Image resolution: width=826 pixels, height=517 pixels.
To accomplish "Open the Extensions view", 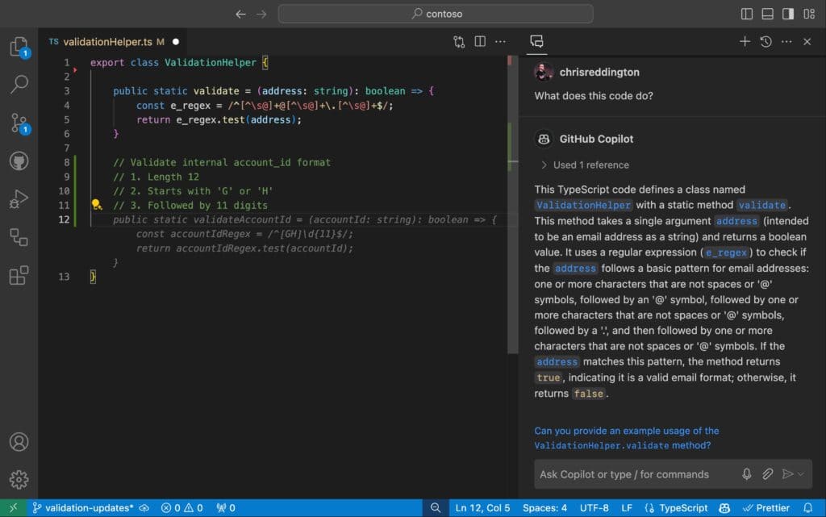I will [x=19, y=275].
